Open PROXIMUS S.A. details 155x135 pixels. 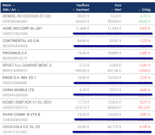click(x=15, y=53)
